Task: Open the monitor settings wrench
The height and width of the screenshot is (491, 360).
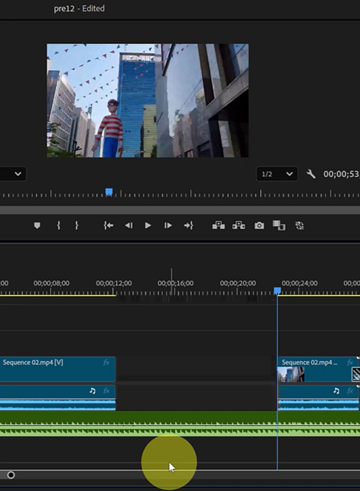Action: [x=311, y=174]
